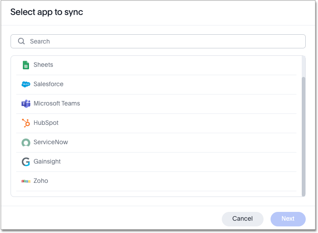This screenshot has width=318, height=233.
Task: Click the Salesforce cloud icon
Action: pos(26,84)
